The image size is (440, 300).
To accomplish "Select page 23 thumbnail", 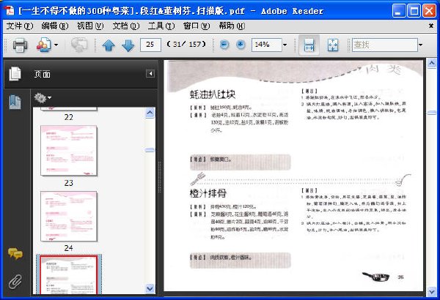I will [69, 151].
